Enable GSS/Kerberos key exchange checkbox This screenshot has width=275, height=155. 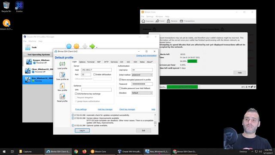[76, 94]
